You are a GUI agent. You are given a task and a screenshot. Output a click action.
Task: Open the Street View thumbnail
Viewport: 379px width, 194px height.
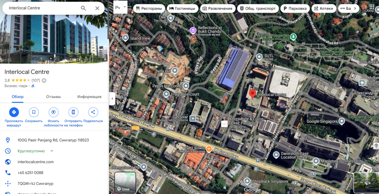click(x=366, y=183)
